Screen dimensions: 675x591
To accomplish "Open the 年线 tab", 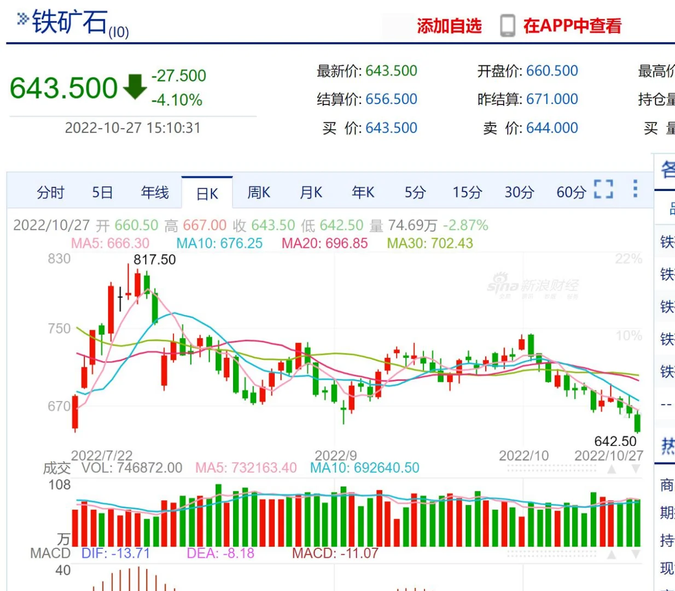I will coord(154,193).
